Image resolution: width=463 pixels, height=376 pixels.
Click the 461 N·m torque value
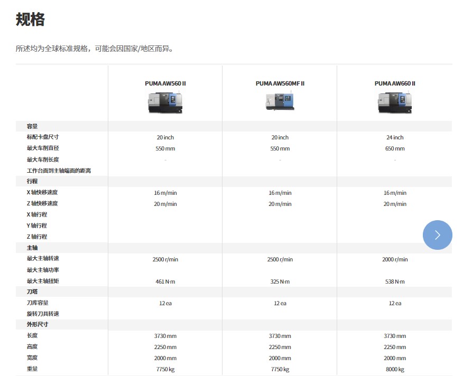click(165, 282)
